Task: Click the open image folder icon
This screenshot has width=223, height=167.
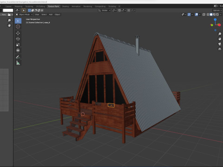Action: 9,14
